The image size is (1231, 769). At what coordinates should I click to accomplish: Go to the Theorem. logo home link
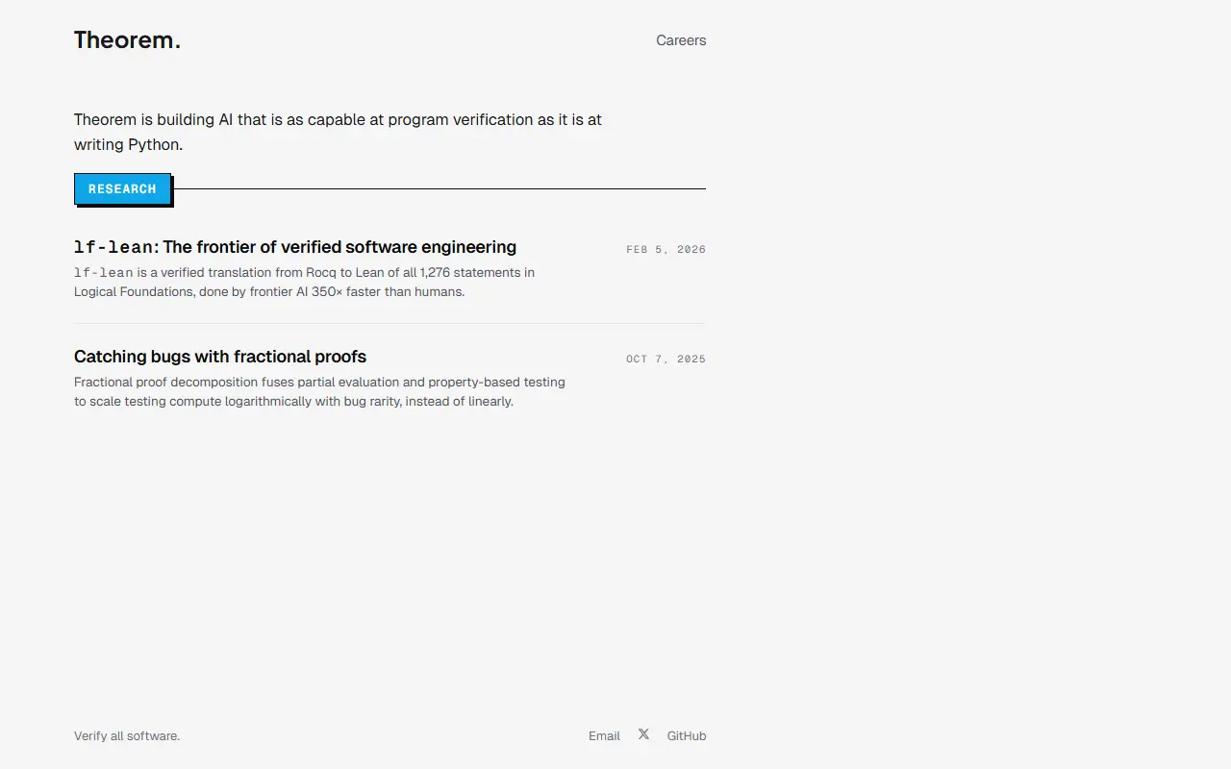click(x=127, y=40)
